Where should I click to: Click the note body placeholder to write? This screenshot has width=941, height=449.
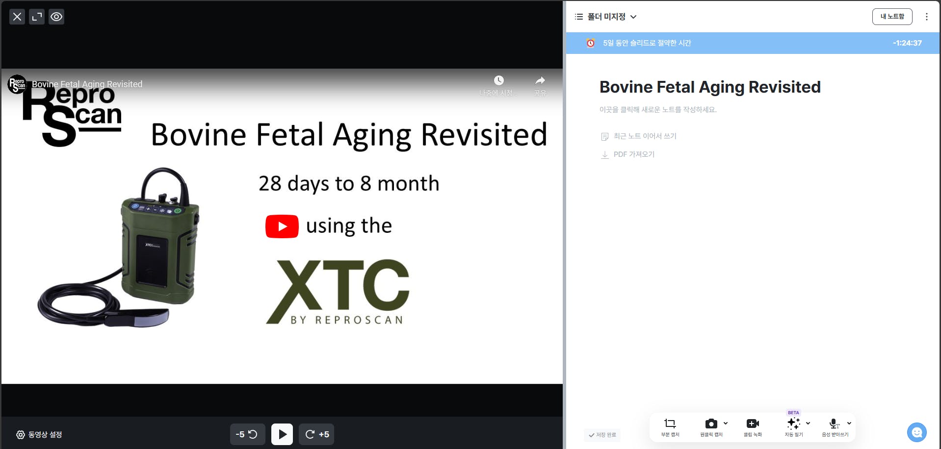[x=658, y=110]
